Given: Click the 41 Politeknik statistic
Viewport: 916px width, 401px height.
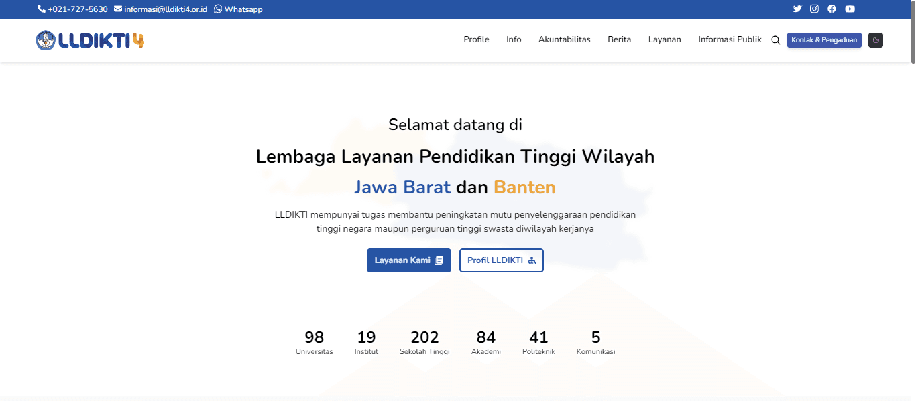Looking at the screenshot, I should tap(538, 342).
